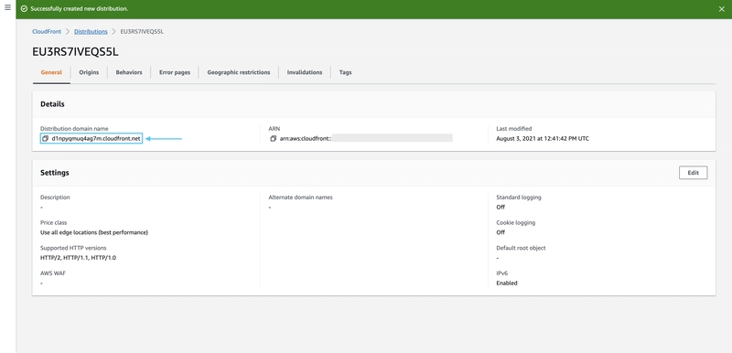The image size is (732, 353).
Task: Click the Details section heading
Action: click(52, 104)
